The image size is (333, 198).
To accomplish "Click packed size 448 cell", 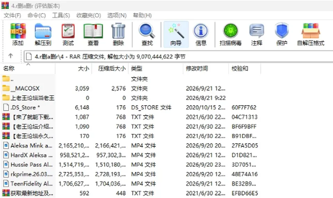I will 121,193.
